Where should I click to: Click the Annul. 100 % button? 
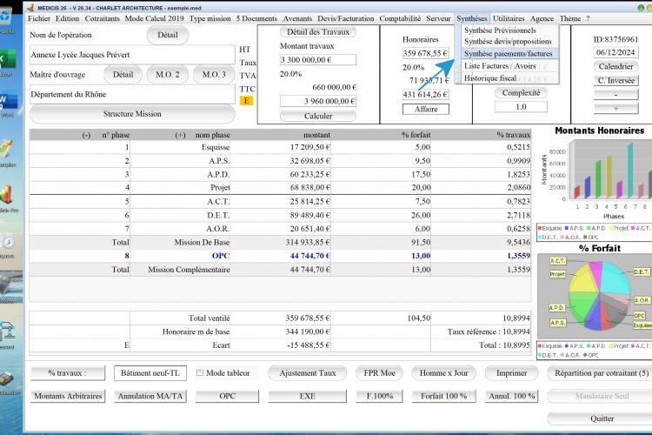click(511, 397)
